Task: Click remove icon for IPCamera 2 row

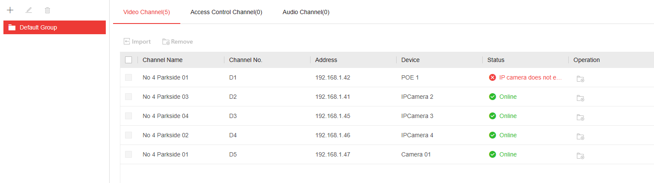Action: coord(580,98)
